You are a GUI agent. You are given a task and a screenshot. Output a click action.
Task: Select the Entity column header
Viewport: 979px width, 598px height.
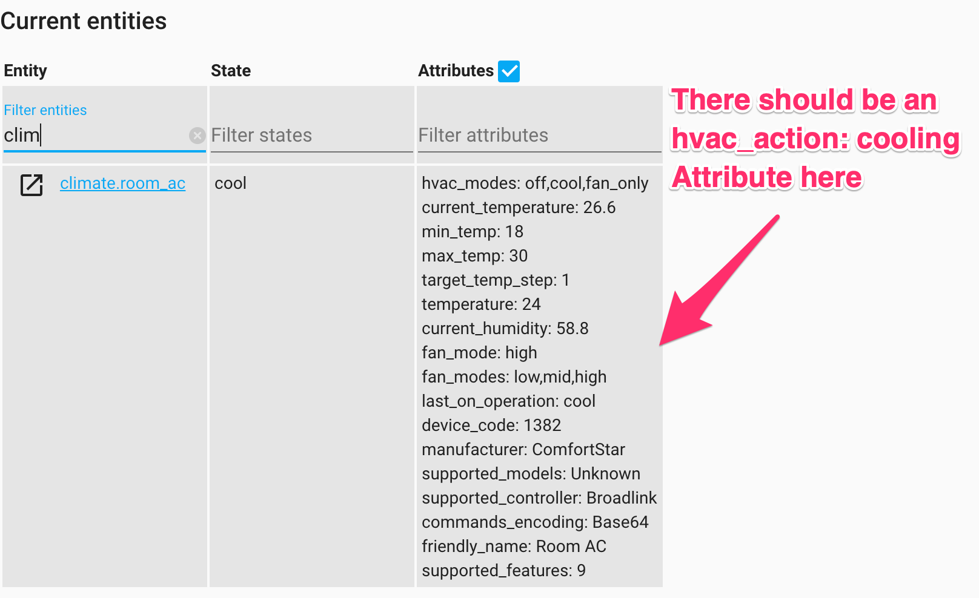tap(25, 70)
